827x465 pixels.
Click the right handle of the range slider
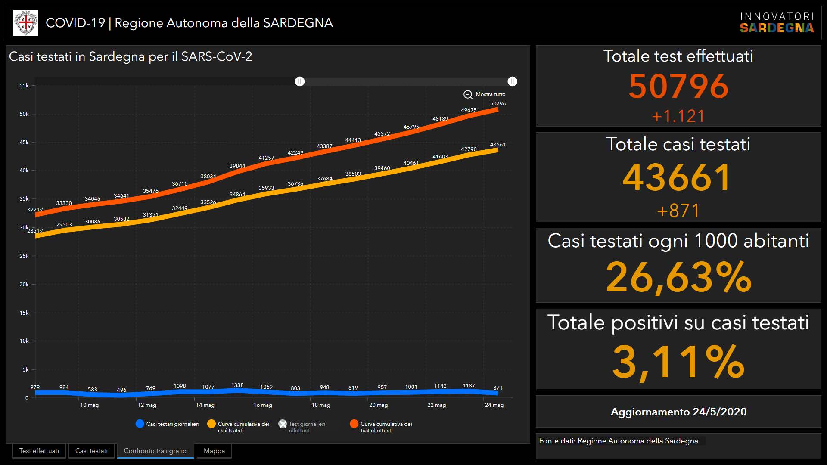(512, 81)
